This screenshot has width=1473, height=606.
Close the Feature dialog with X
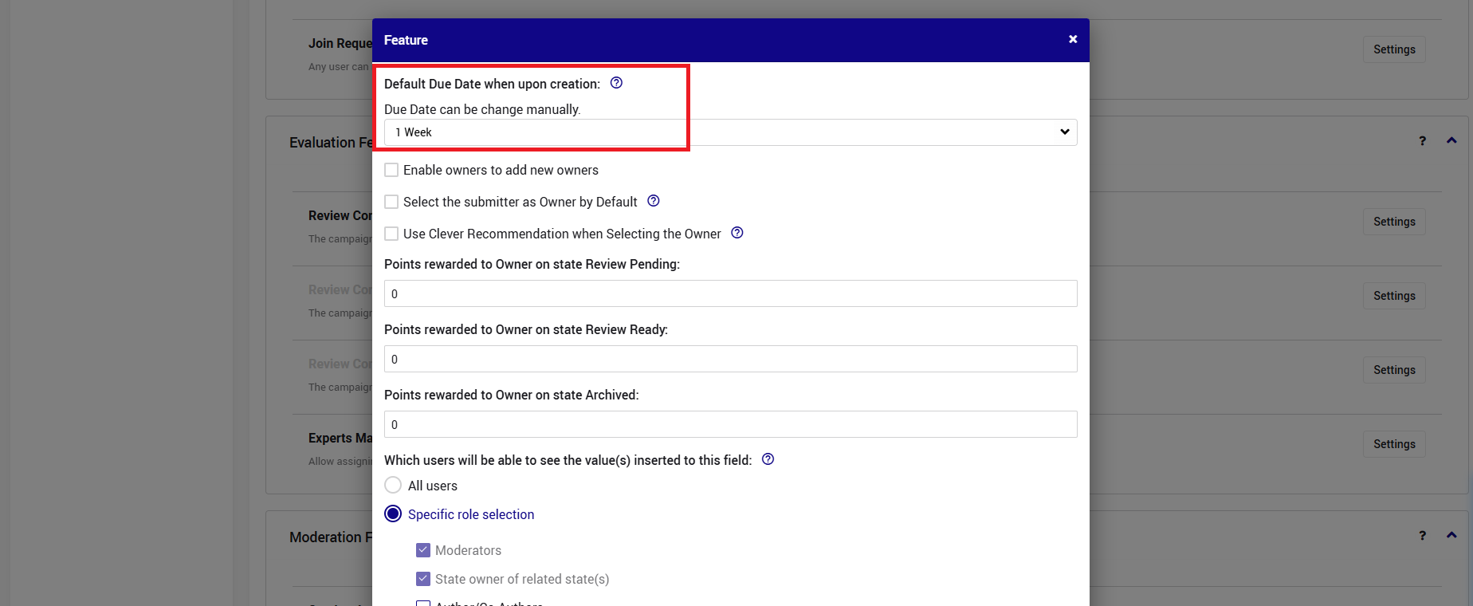point(1073,39)
